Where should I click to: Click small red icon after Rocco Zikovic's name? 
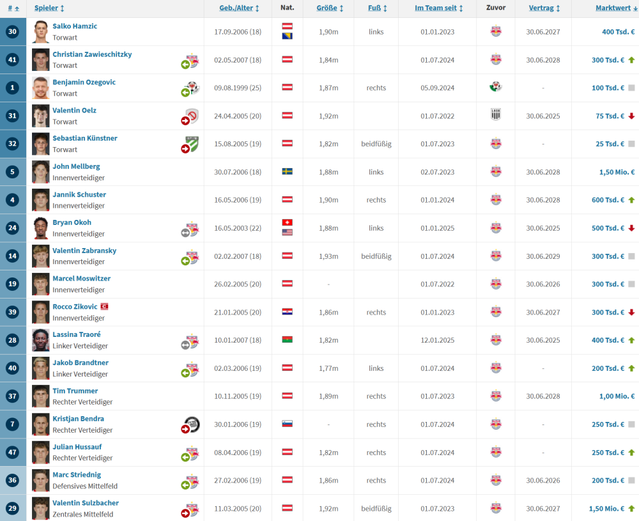click(x=104, y=306)
